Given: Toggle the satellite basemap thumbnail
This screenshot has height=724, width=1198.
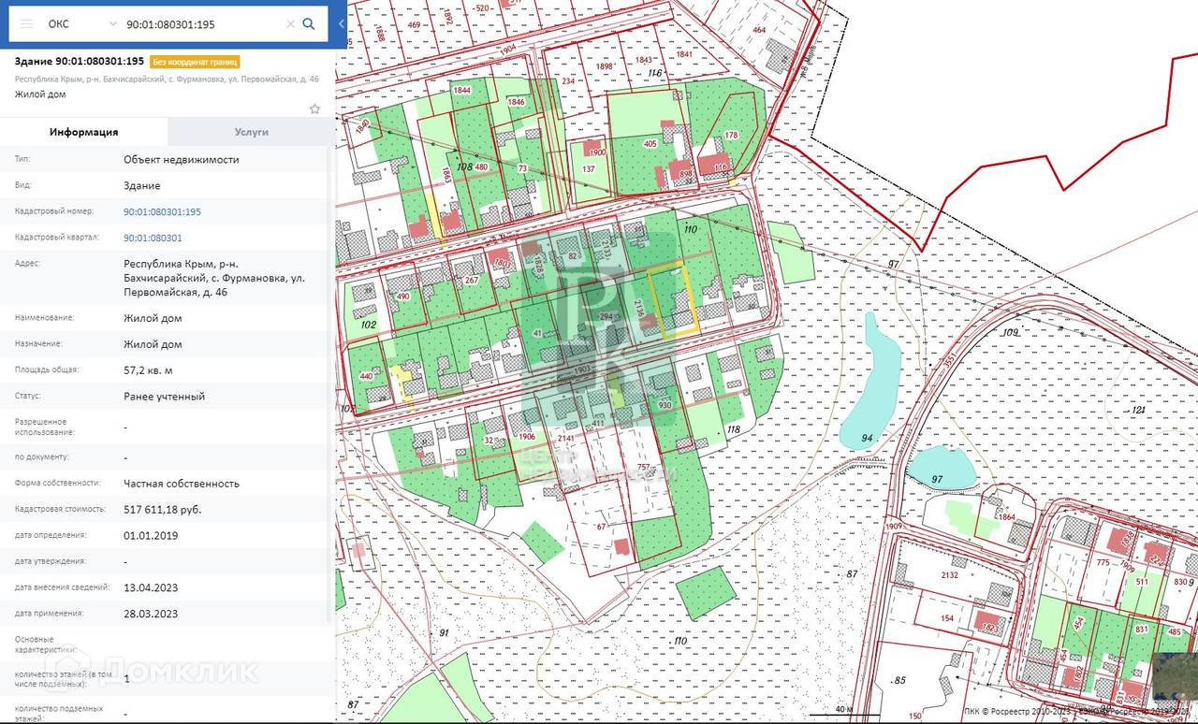Looking at the screenshot, I should point(1175,675).
